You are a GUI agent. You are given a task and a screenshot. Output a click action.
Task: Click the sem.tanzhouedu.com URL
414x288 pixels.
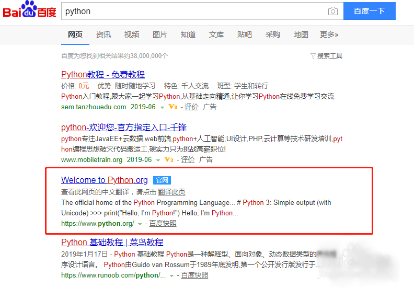pos(94,107)
